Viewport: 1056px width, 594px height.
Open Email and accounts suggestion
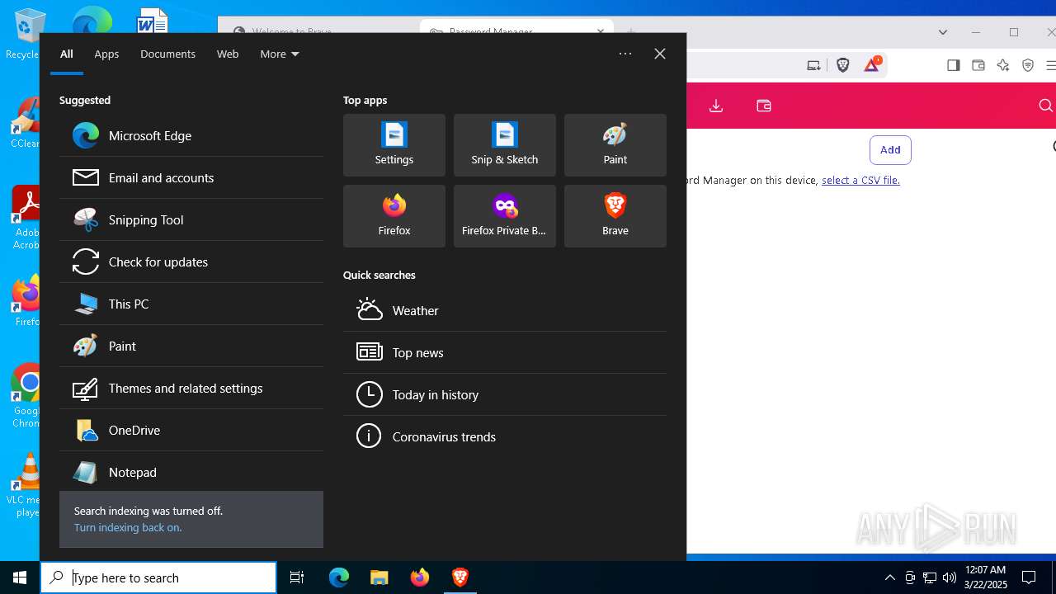click(191, 177)
